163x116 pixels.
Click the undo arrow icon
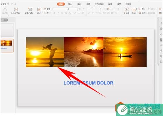[8, 4]
